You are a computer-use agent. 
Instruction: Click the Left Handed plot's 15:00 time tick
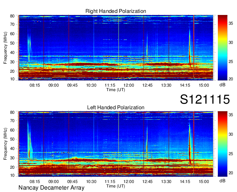tap(204, 182)
